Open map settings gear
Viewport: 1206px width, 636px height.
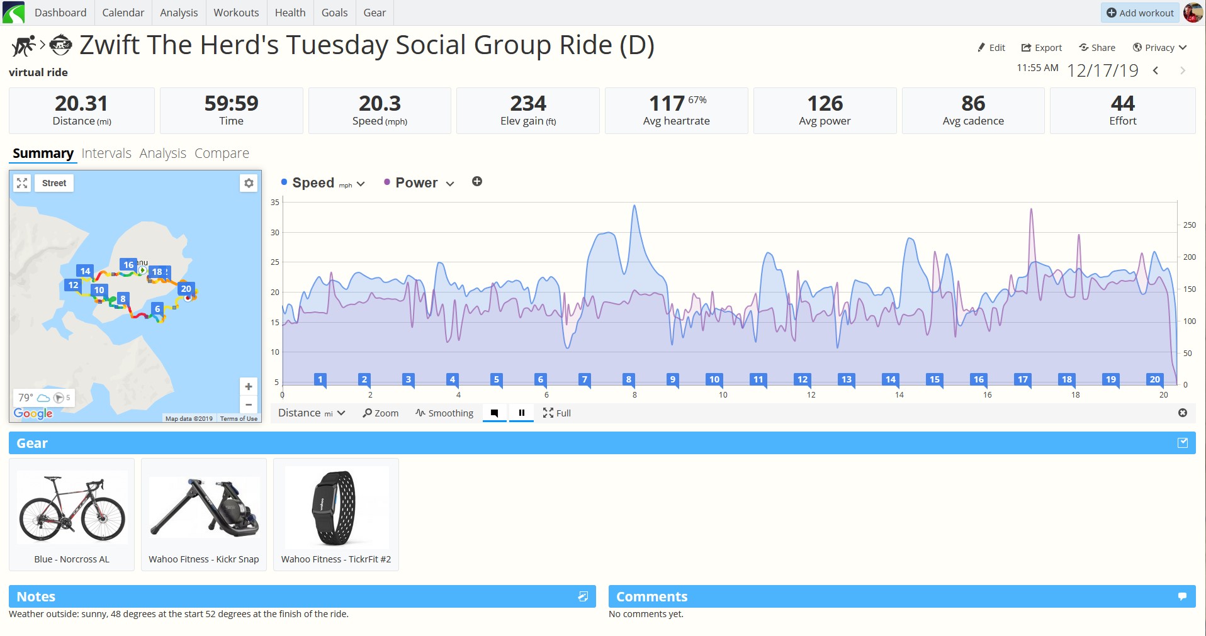(249, 183)
